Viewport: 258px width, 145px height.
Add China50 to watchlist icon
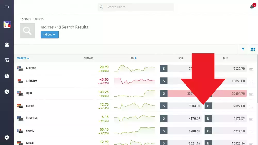pyautogui.click(x=251, y=82)
